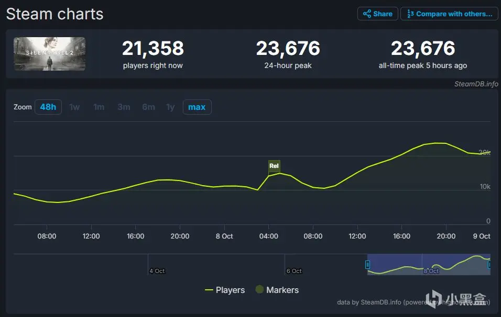Select the 6m zoom range
501x317 pixels.
click(149, 107)
